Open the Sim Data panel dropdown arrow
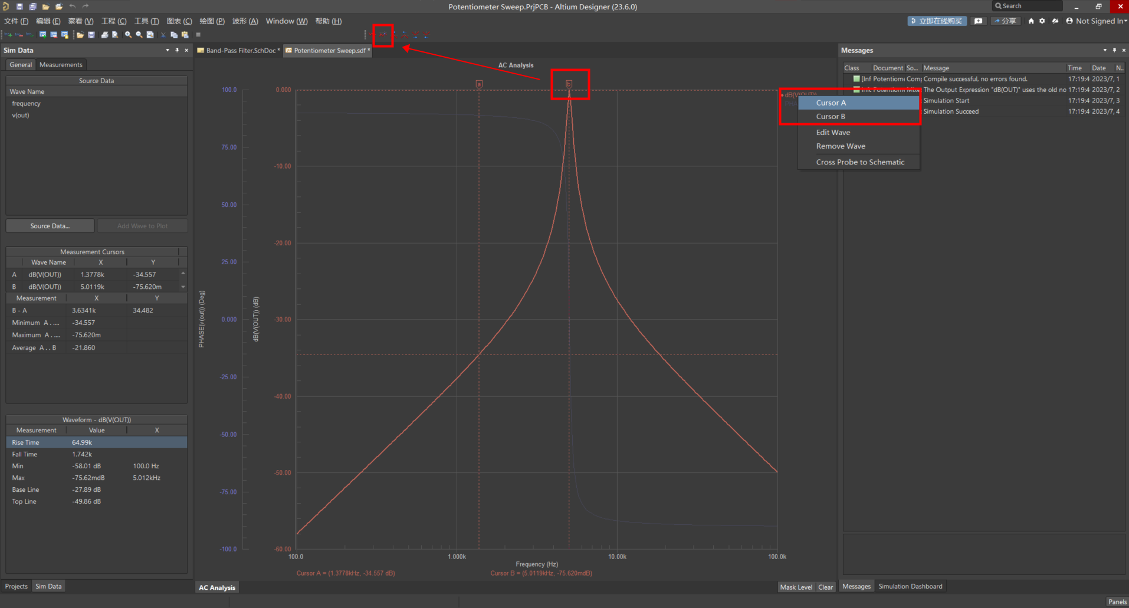Viewport: 1129px width, 608px height. [168, 50]
